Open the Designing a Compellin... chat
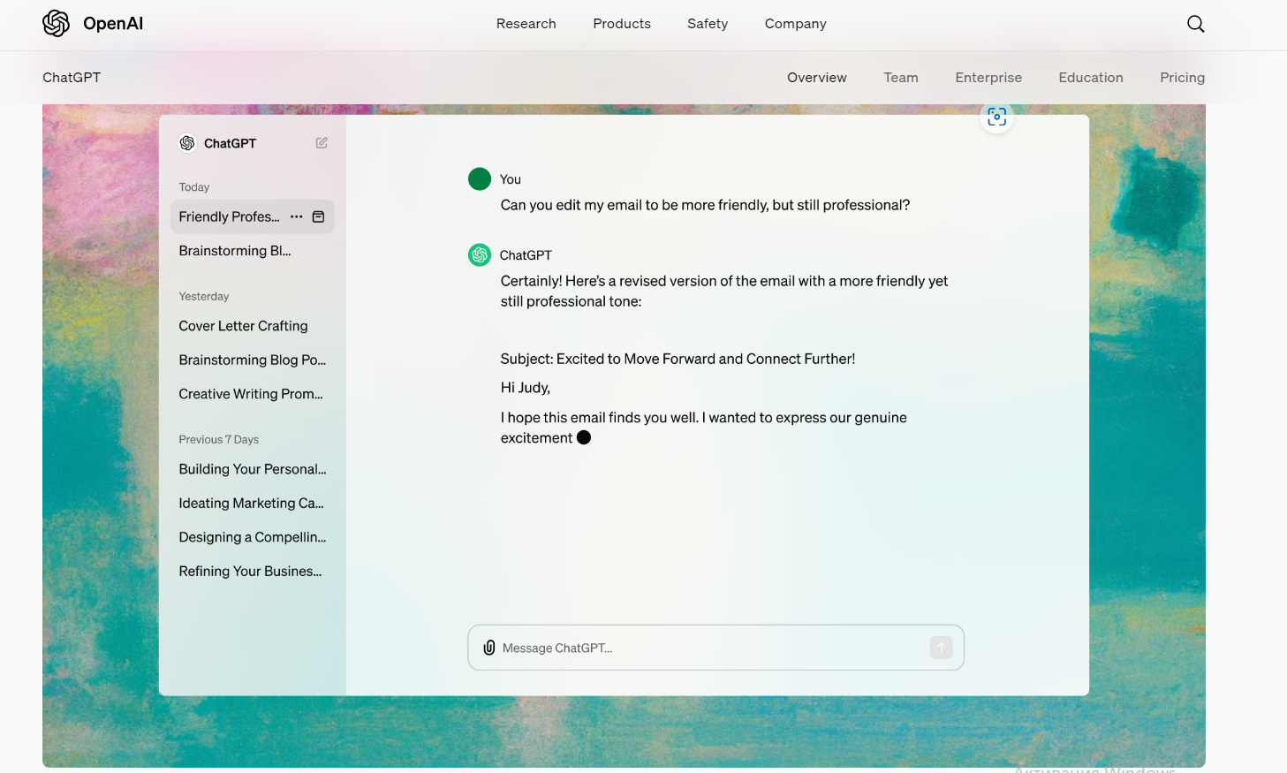The image size is (1287, 773). tap(253, 537)
